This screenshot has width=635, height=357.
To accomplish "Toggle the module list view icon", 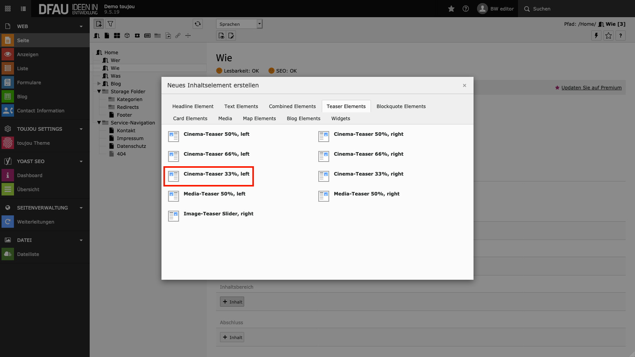I will [x=23, y=9].
